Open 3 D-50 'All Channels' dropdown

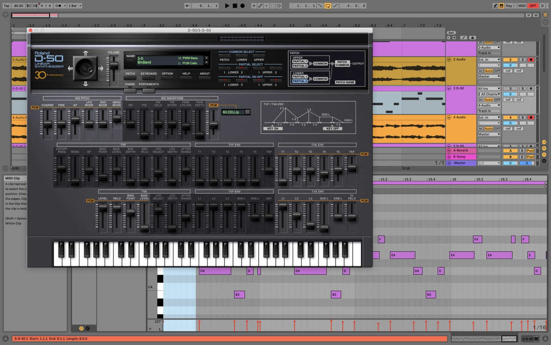[489, 94]
